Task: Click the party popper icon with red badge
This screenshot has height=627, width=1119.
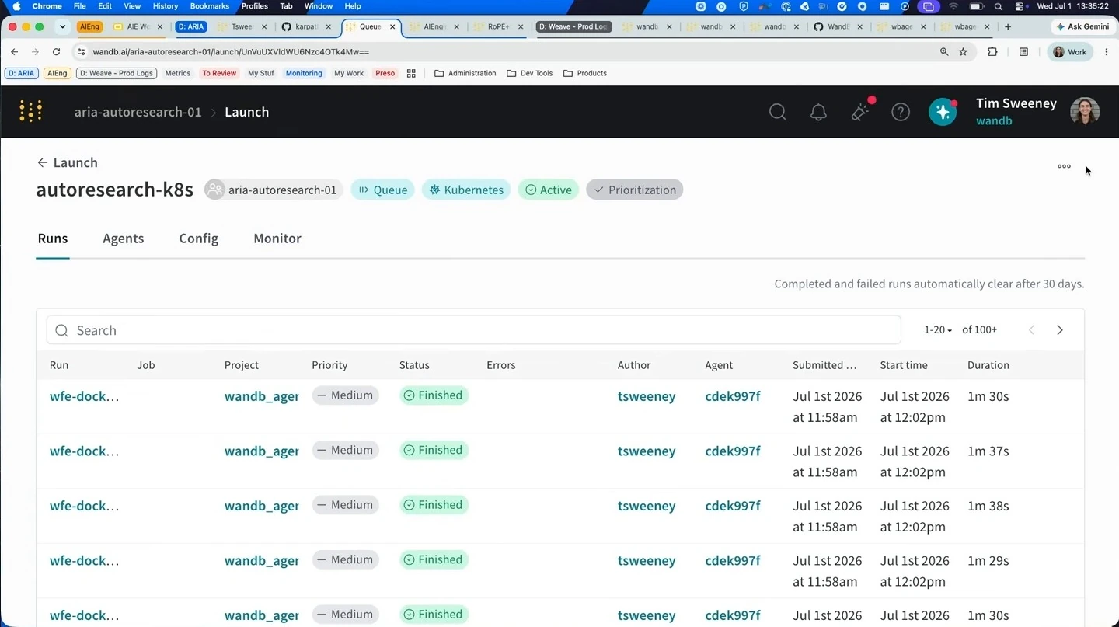Action: click(x=861, y=111)
